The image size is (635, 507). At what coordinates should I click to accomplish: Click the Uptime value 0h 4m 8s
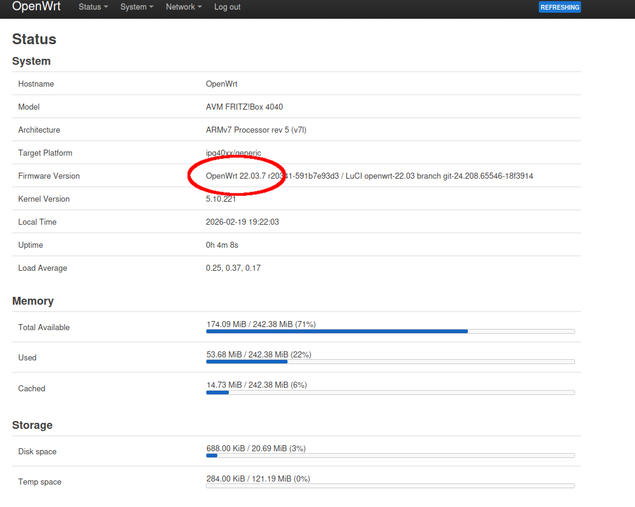tap(222, 245)
